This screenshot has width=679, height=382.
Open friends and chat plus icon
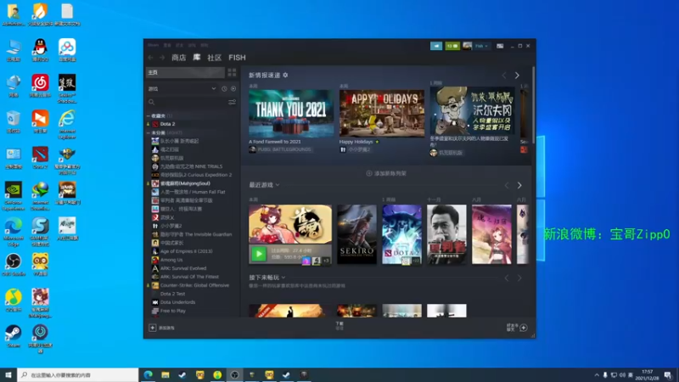tap(524, 328)
